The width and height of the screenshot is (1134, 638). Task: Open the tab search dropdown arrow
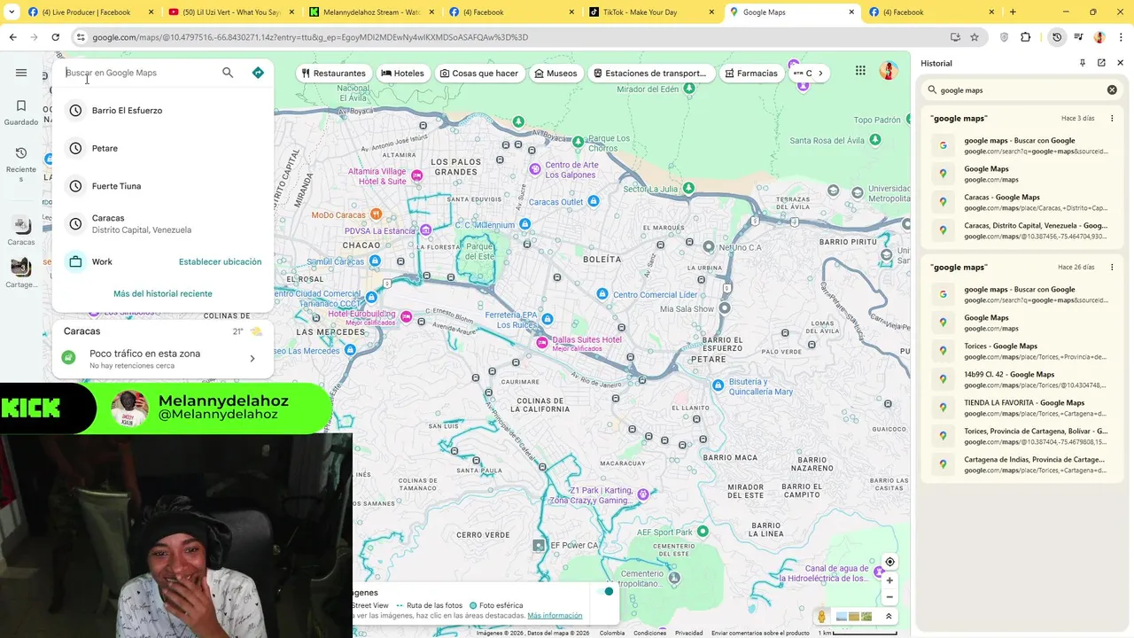[12, 12]
